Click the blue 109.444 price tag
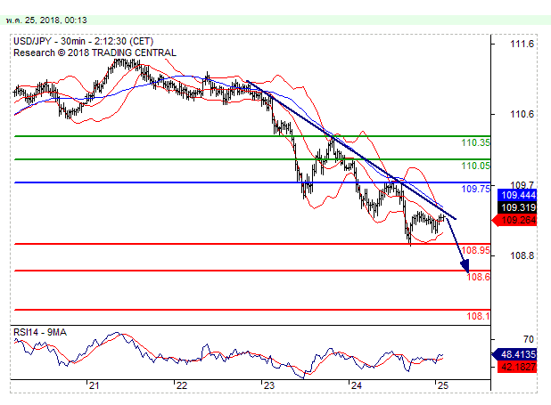 [x=517, y=195]
